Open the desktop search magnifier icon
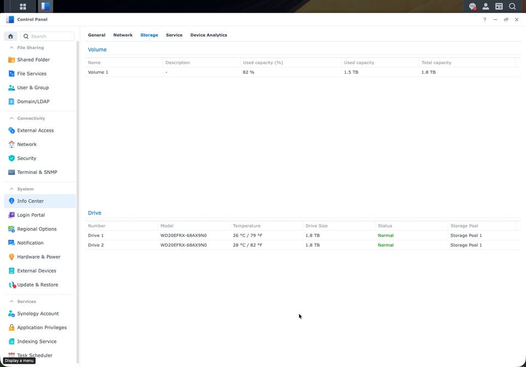This screenshot has height=367, width=526. click(x=512, y=7)
